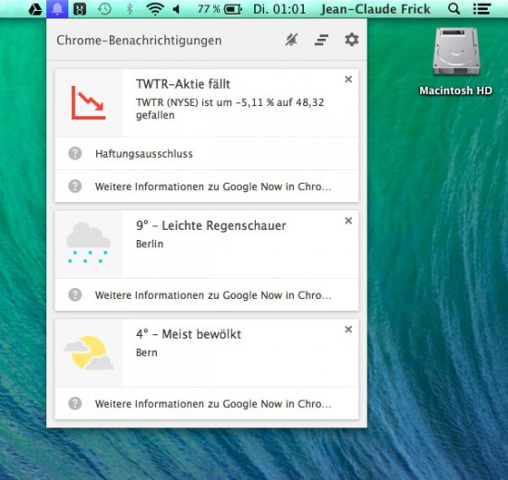The image size is (508, 480).
Task: Open Spotlight search magnifier
Action: (454, 9)
